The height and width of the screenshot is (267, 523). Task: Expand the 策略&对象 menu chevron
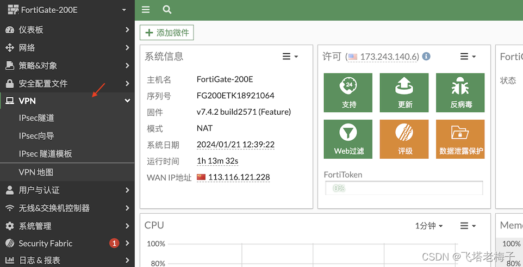click(127, 65)
